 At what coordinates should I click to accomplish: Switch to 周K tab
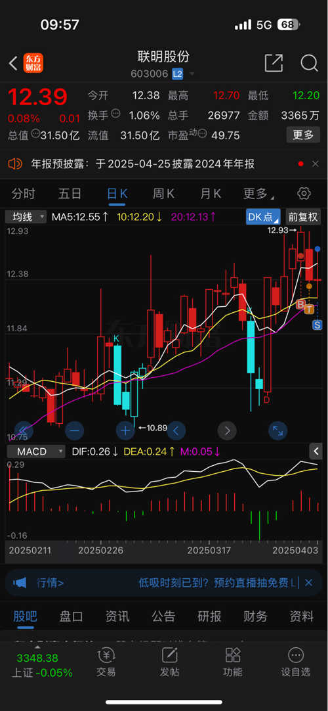163,194
